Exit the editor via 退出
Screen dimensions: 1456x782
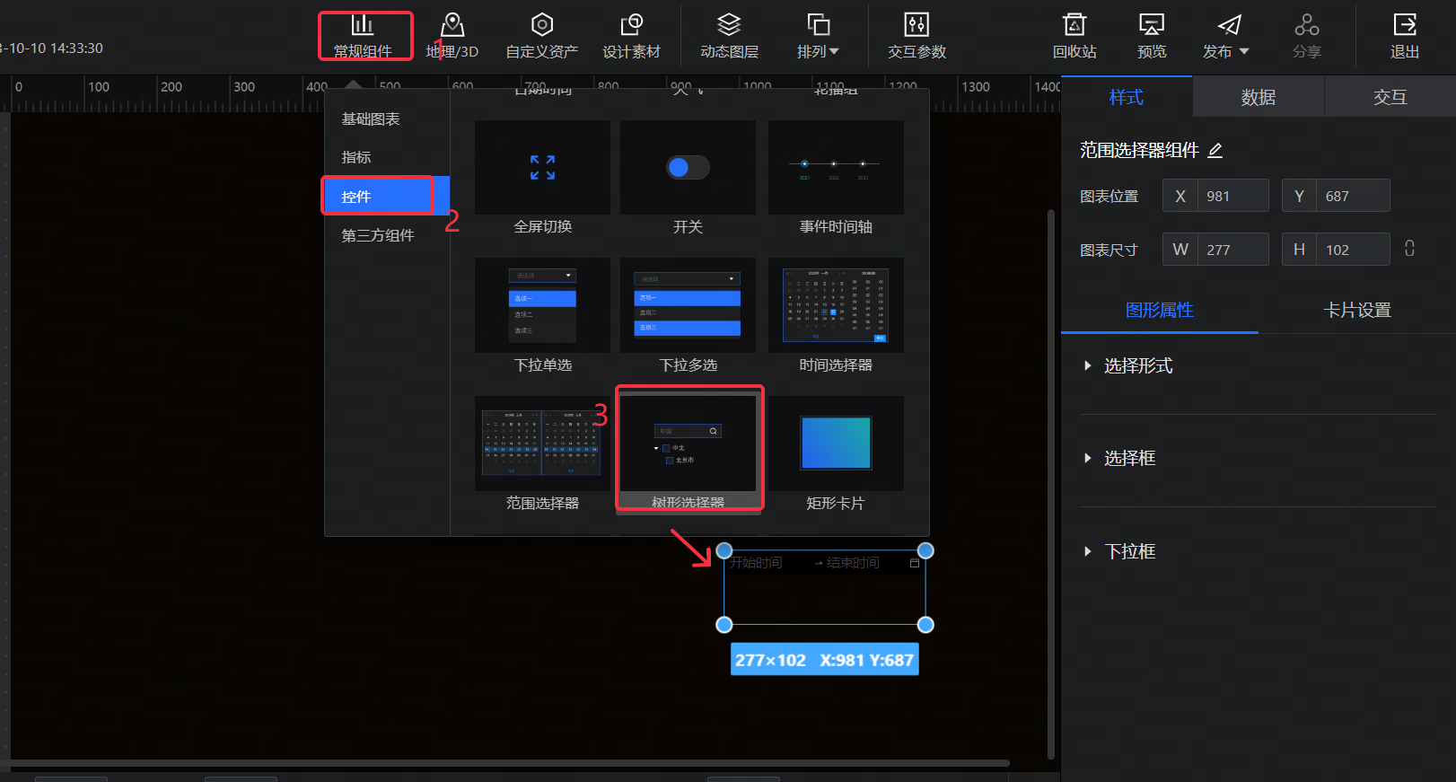(x=1404, y=36)
